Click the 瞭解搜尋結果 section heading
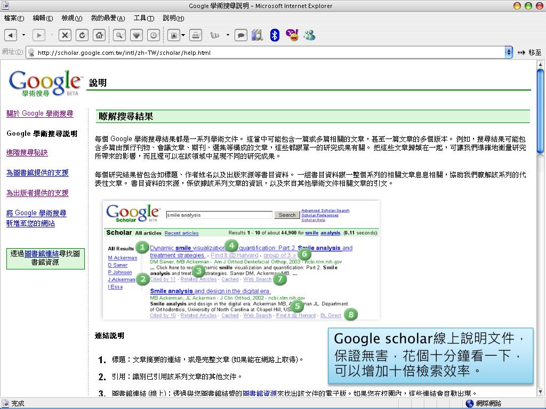This screenshot has height=409, width=546. (x=126, y=117)
